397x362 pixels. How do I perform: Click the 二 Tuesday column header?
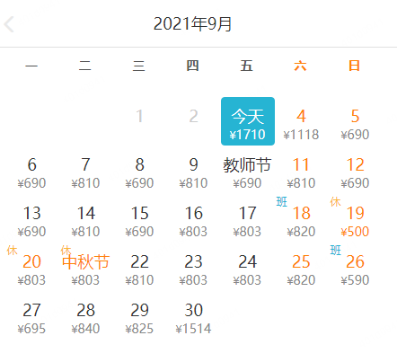[x=85, y=66]
